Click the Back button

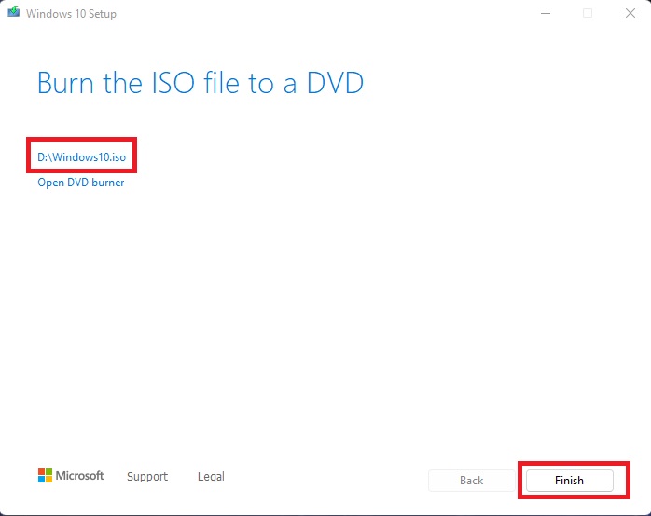tap(471, 481)
